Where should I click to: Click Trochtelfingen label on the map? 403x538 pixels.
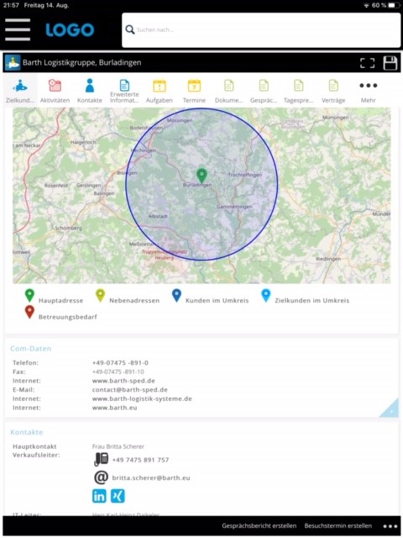pyautogui.click(x=245, y=175)
